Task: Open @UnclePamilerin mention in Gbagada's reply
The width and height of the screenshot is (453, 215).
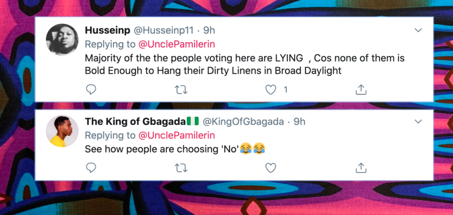Action: [x=177, y=136]
